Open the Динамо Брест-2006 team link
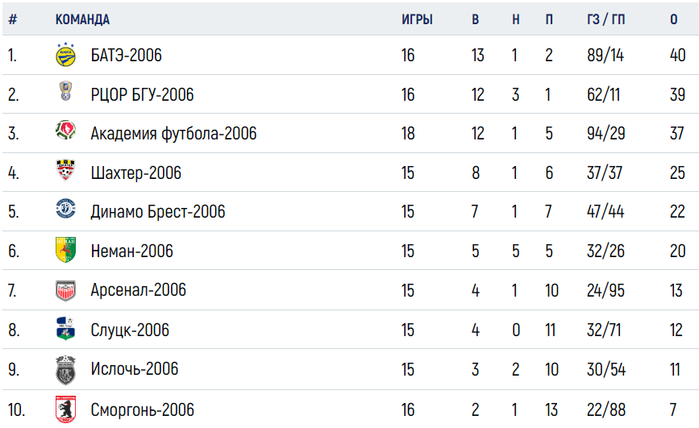This screenshot has height=428, width=699. (x=158, y=211)
